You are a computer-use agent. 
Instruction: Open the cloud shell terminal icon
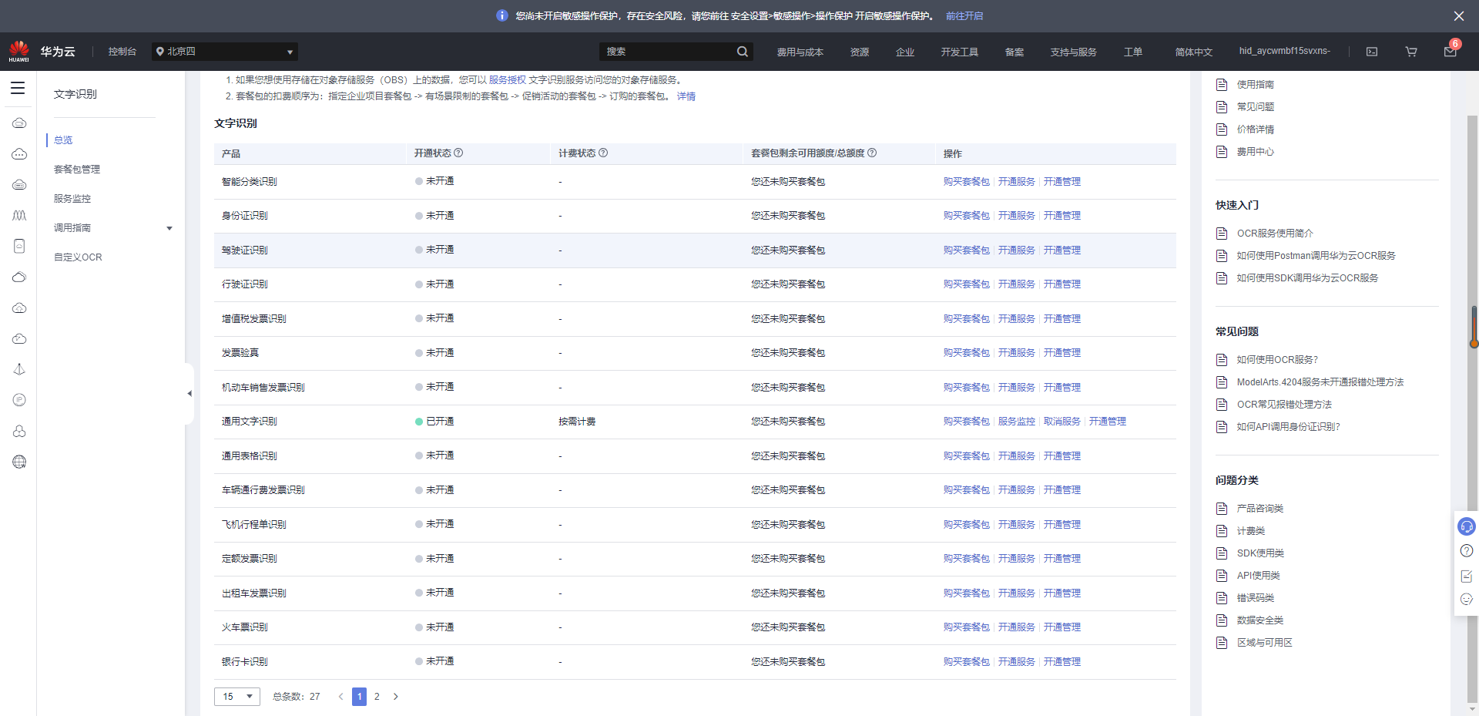(1372, 52)
